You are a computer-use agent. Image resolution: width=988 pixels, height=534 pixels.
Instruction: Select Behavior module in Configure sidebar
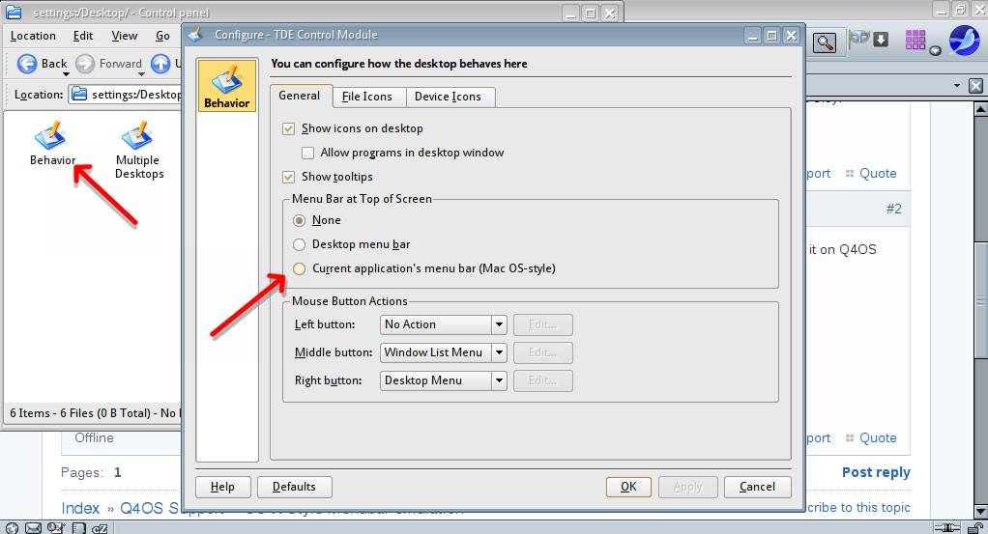[x=227, y=86]
